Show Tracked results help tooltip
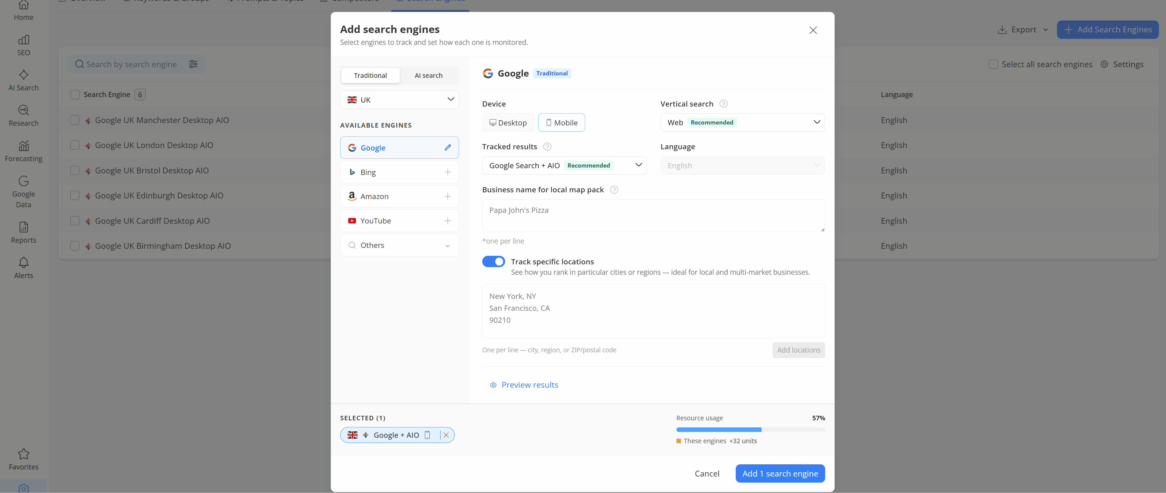1166x493 pixels. [547, 147]
